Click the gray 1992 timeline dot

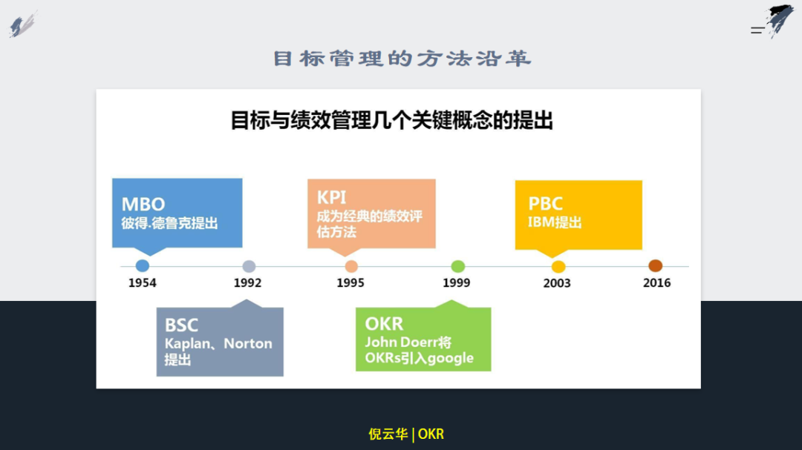249,266
